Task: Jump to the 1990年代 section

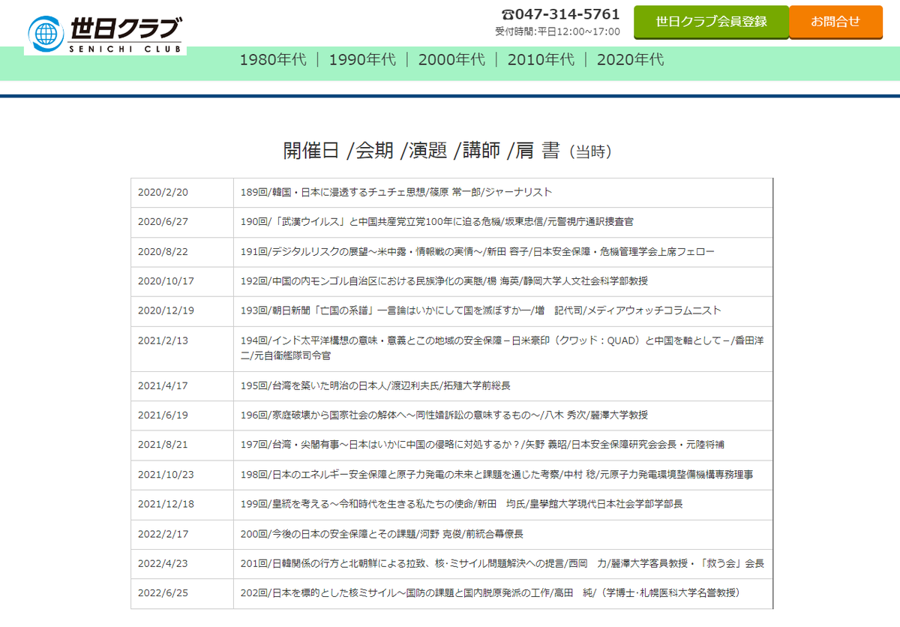Action: (362, 60)
